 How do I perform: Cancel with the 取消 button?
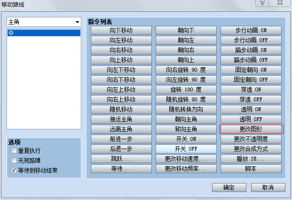[x=268, y=187]
